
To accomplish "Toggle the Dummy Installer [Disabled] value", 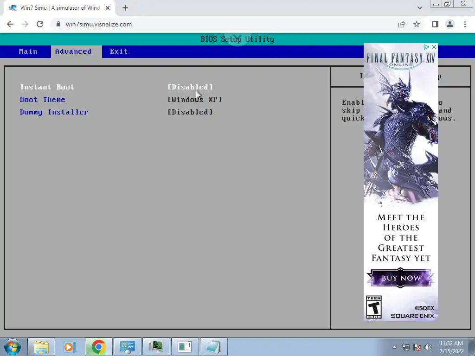I will (x=190, y=112).
